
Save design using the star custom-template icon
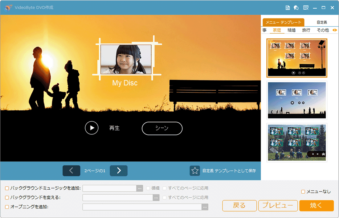coord(195,171)
